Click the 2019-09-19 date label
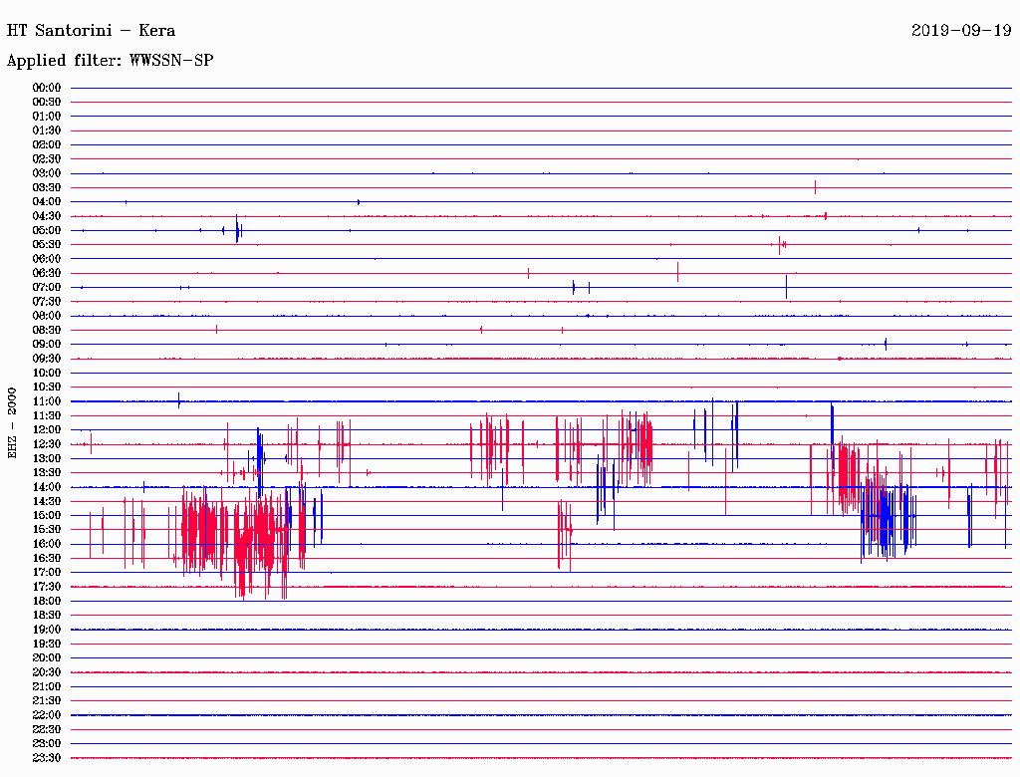The image size is (1020, 777). click(x=961, y=30)
